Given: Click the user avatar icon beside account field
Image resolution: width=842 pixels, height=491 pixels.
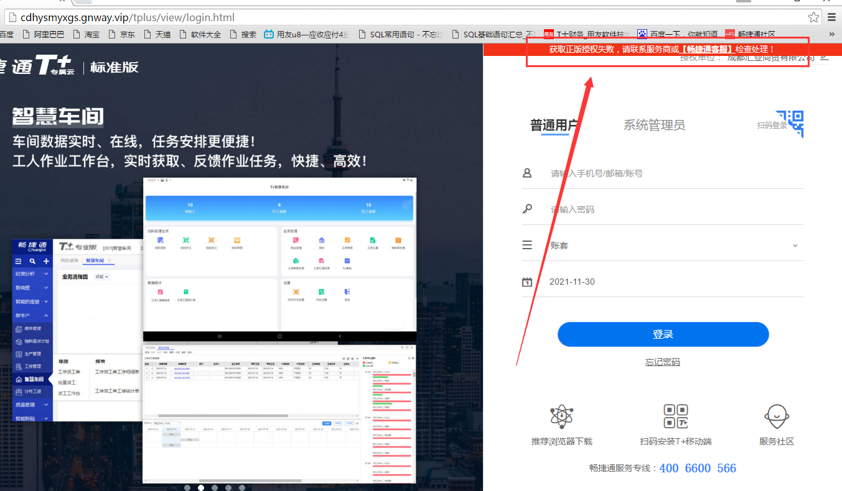Looking at the screenshot, I should [527, 173].
